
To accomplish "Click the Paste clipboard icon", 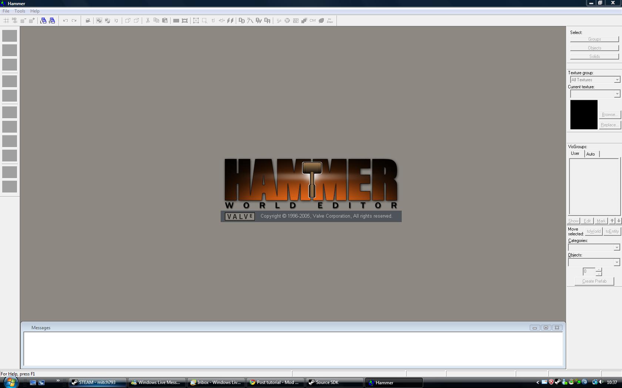I will pyautogui.click(x=165, y=21).
